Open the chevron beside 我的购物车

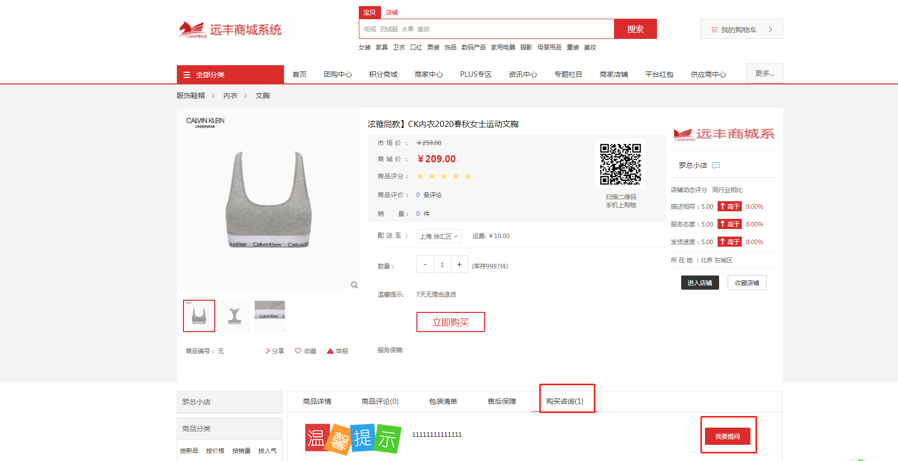[770, 29]
